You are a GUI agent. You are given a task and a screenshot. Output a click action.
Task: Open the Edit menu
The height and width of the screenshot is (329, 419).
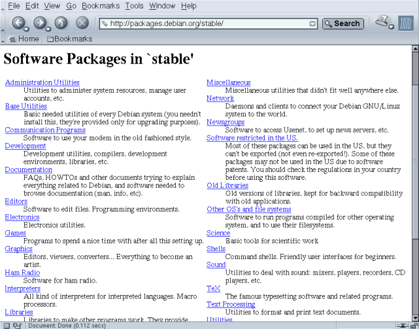32,6
